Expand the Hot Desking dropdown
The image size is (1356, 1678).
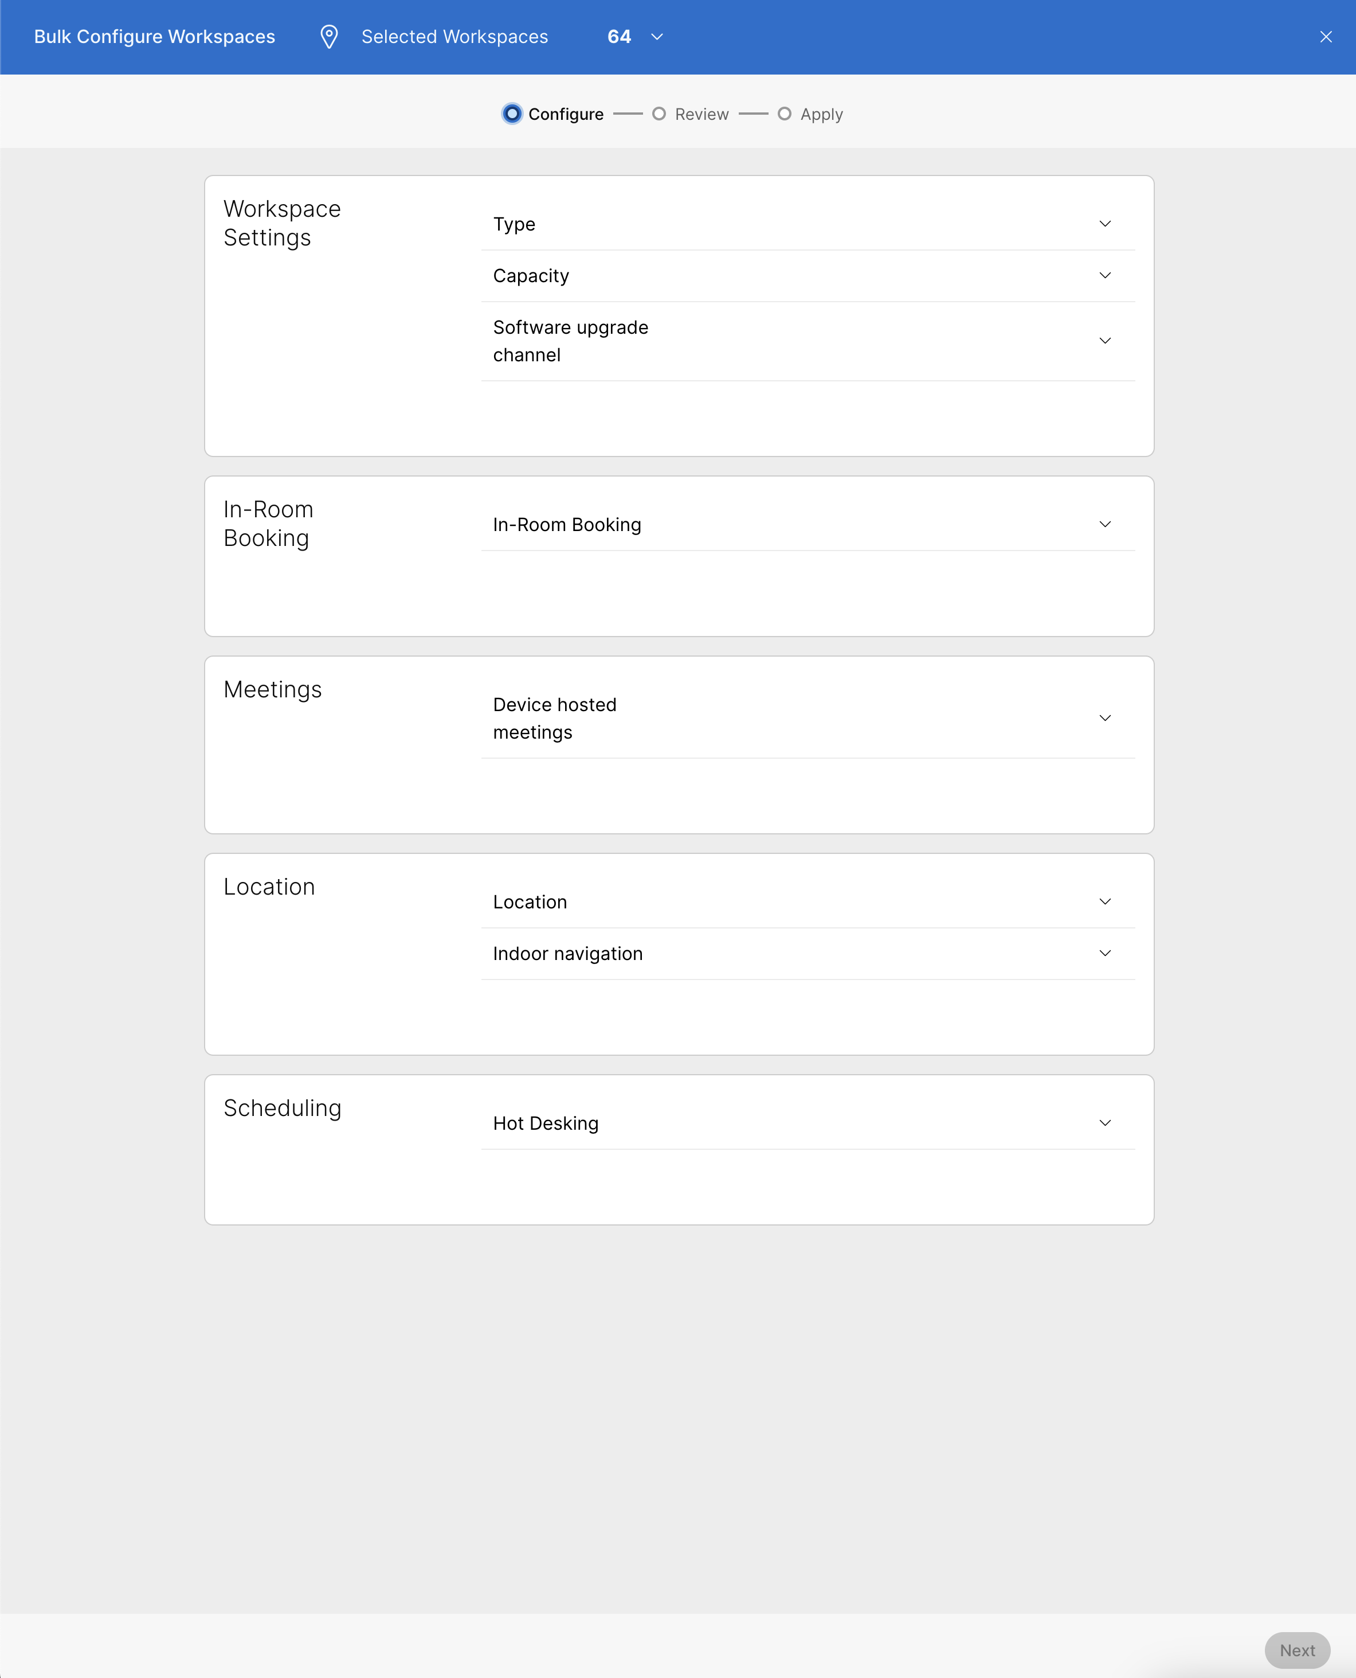point(1106,1123)
